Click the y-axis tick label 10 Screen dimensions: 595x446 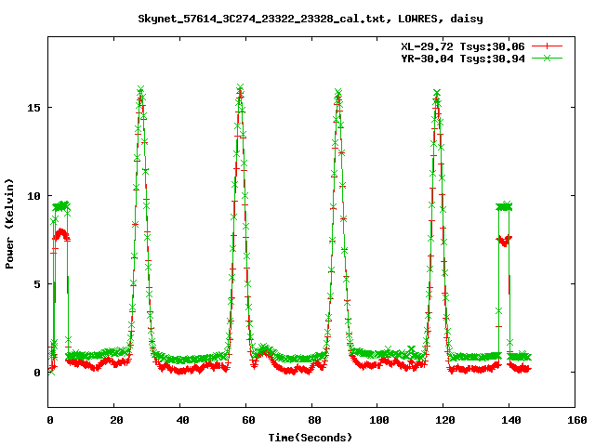(x=33, y=196)
